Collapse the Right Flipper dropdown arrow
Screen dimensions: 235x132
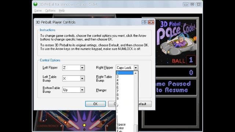(x=135, y=68)
